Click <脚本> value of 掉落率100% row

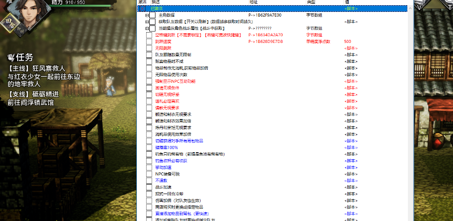(x=351, y=148)
